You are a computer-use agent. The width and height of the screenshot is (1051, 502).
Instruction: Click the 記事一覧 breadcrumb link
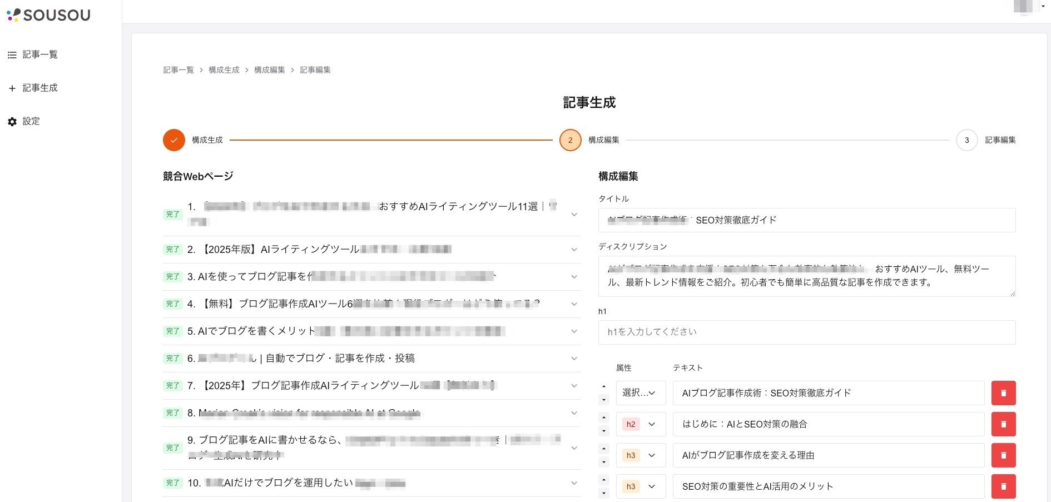pos(179,70)
